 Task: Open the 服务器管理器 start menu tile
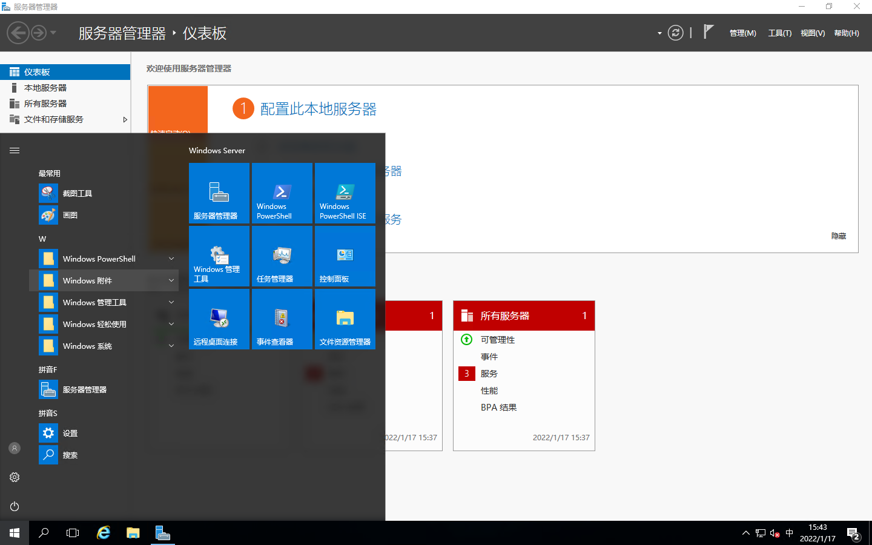point(219,193)
